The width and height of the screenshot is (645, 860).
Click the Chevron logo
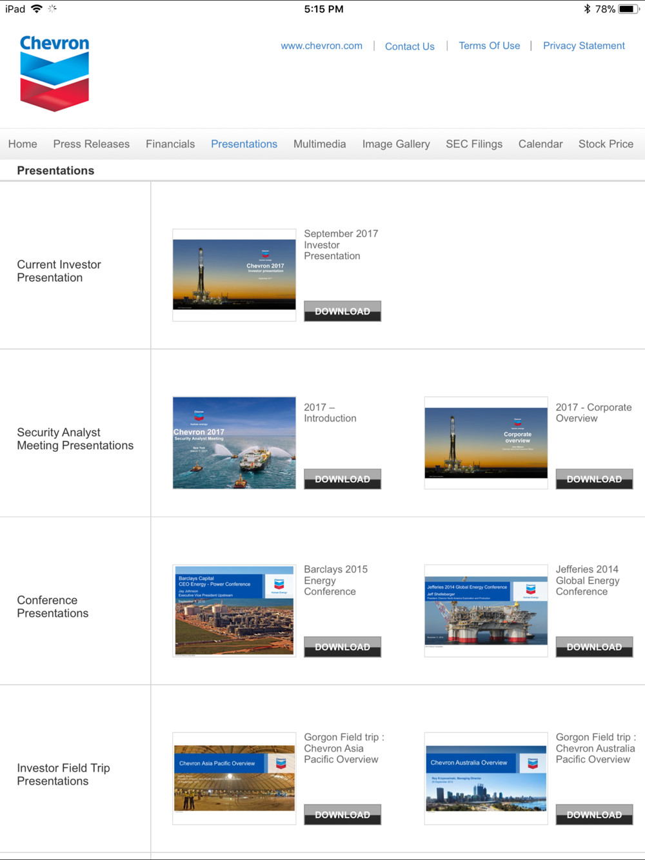pos(55,73)
